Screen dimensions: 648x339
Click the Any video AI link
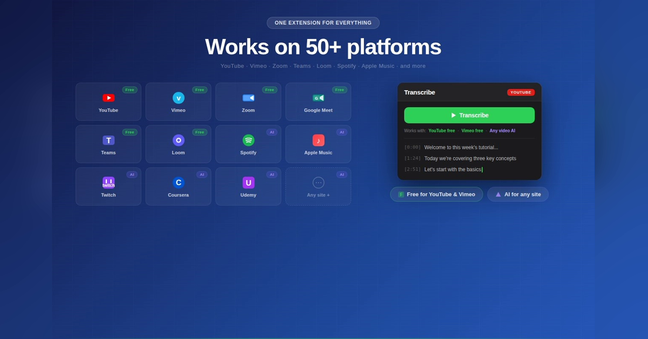(x=502, y=131)
